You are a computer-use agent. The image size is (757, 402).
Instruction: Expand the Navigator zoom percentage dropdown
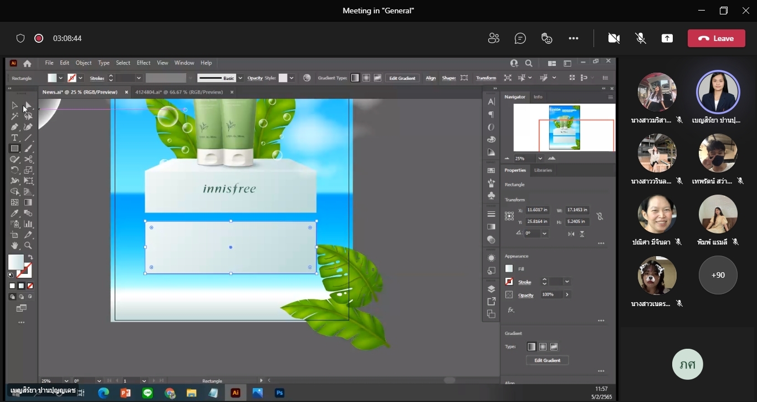click(x=540, y=159)
